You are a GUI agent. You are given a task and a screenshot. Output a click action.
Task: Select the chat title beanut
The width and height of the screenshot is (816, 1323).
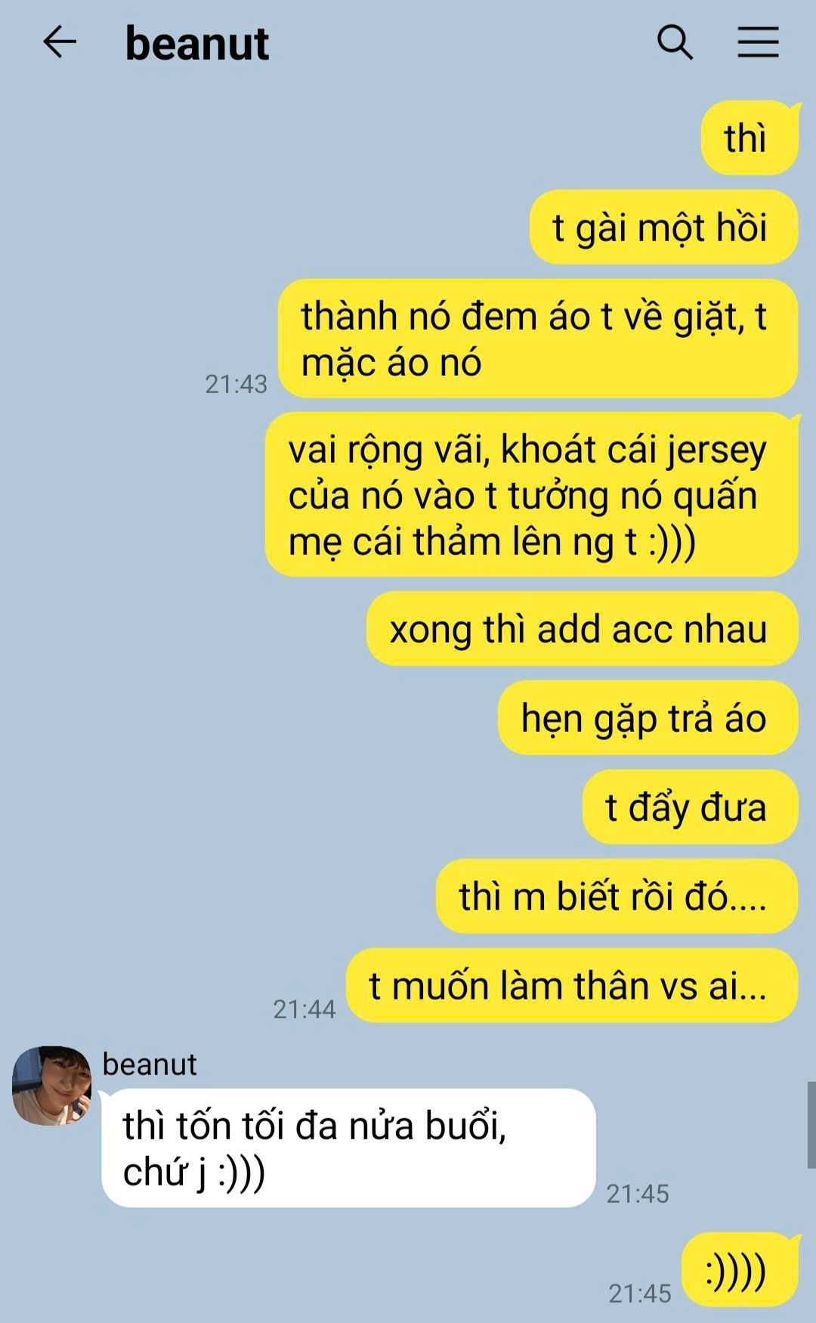(196, 43)
